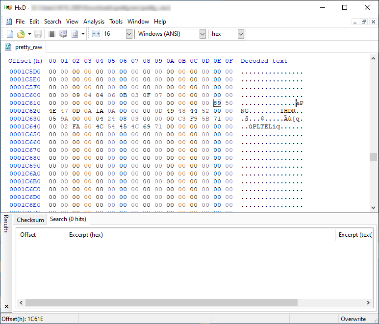Click the Excerpt (hex) column header
Viewport: 379px width, 324px height.
point(86,235)
